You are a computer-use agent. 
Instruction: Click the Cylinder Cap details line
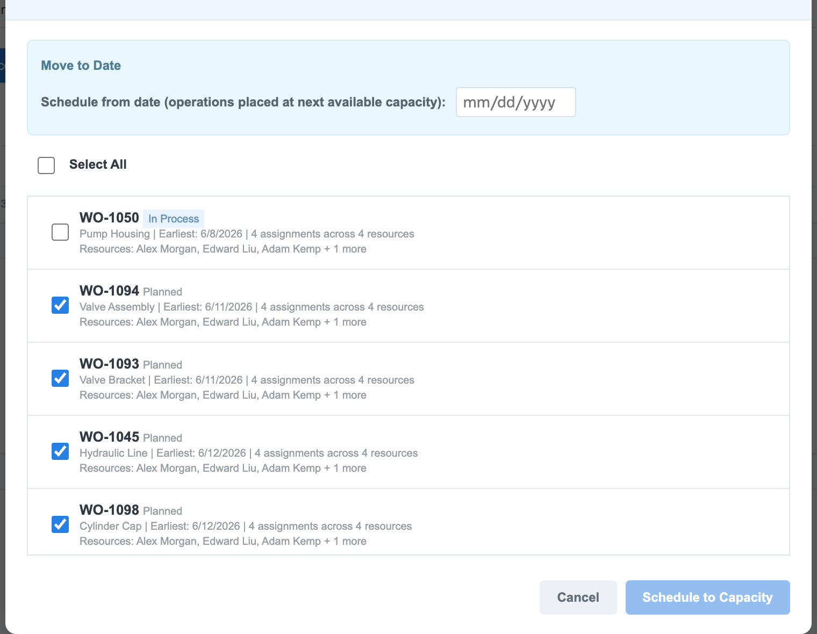pyautogui.click(x=246, y=526)
